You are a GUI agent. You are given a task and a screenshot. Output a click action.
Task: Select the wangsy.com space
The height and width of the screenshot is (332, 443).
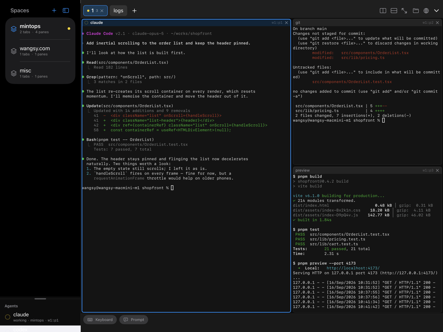40,51
